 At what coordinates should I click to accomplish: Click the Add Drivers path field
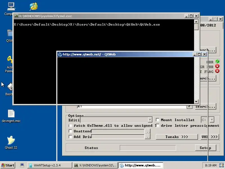[118, 137]
